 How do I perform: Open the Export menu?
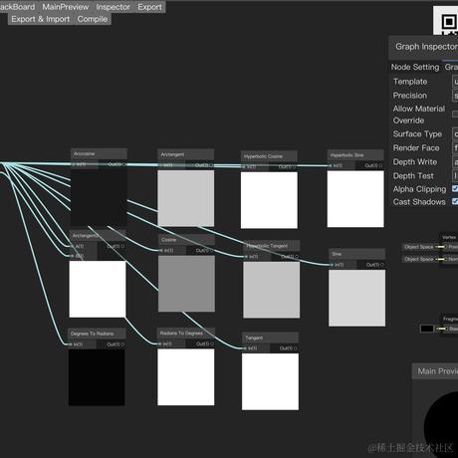tap(149, 7)
